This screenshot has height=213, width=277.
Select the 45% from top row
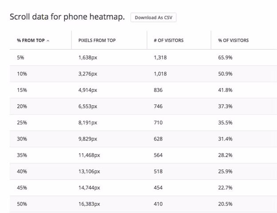pos(143,188)
